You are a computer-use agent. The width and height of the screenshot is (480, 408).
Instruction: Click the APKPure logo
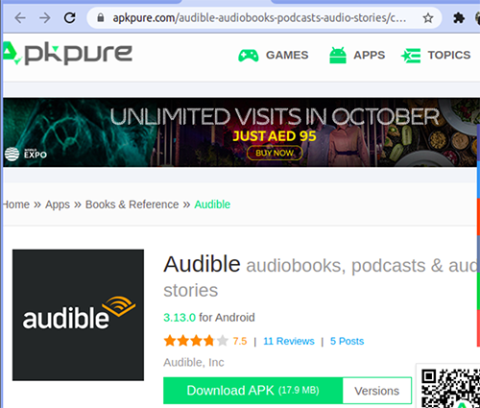click(67, 54)
